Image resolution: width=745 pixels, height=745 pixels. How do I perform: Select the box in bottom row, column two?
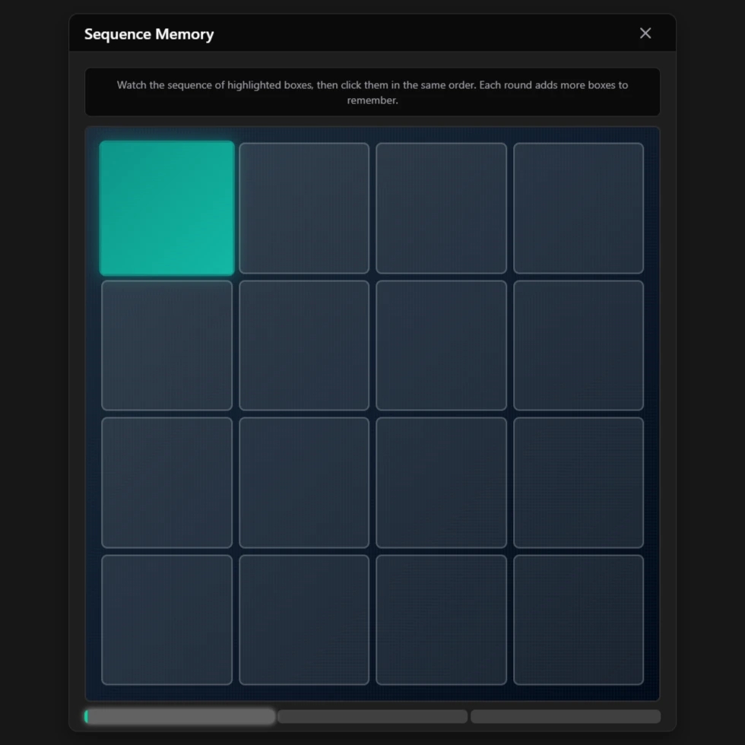click(304, 620)
